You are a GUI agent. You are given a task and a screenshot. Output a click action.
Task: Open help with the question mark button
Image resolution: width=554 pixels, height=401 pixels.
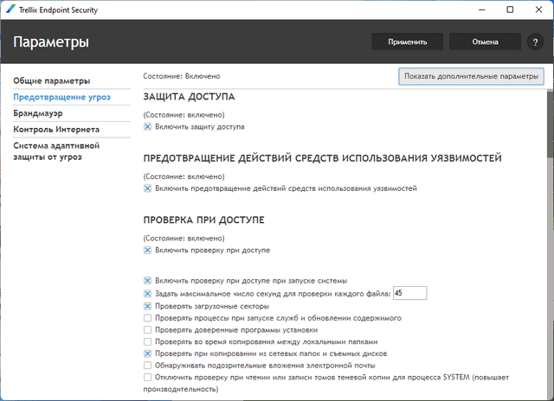point(534,41)
